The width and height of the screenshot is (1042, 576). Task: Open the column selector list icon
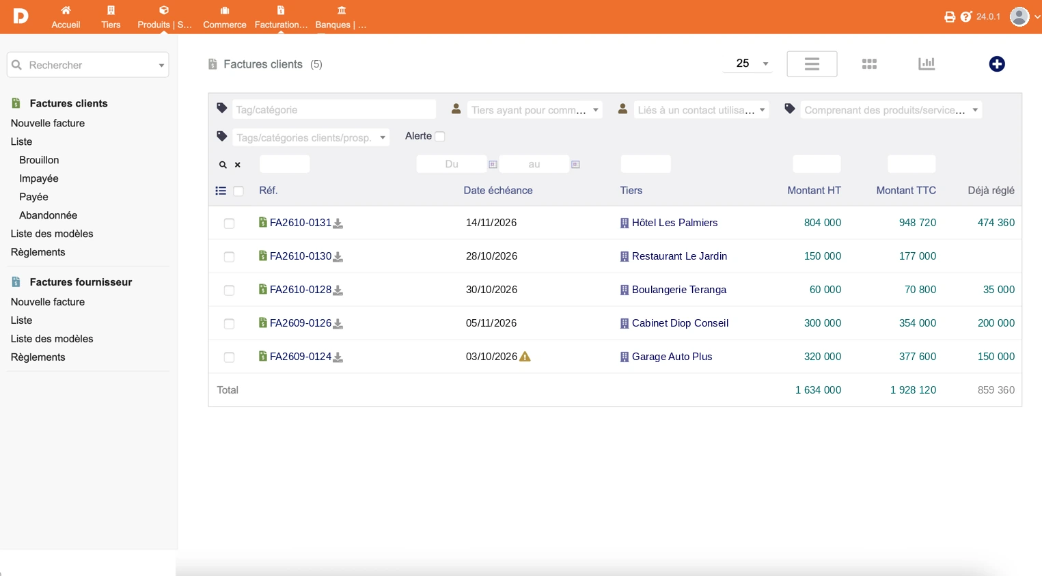(221, 191)
